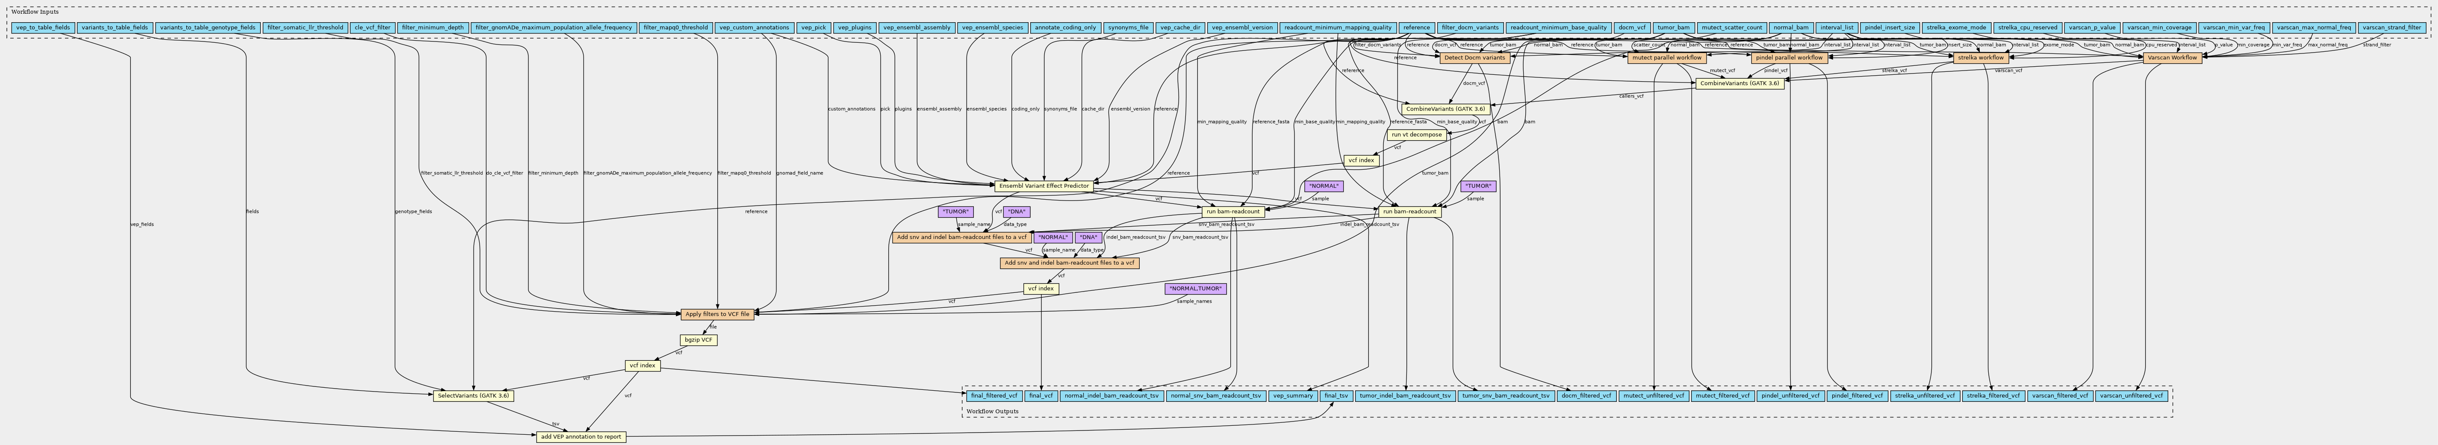The width and height of the screenshot is (2438, 445).
Task: Click the vep_ensembl_assembly input node
Action: point(916,27)
